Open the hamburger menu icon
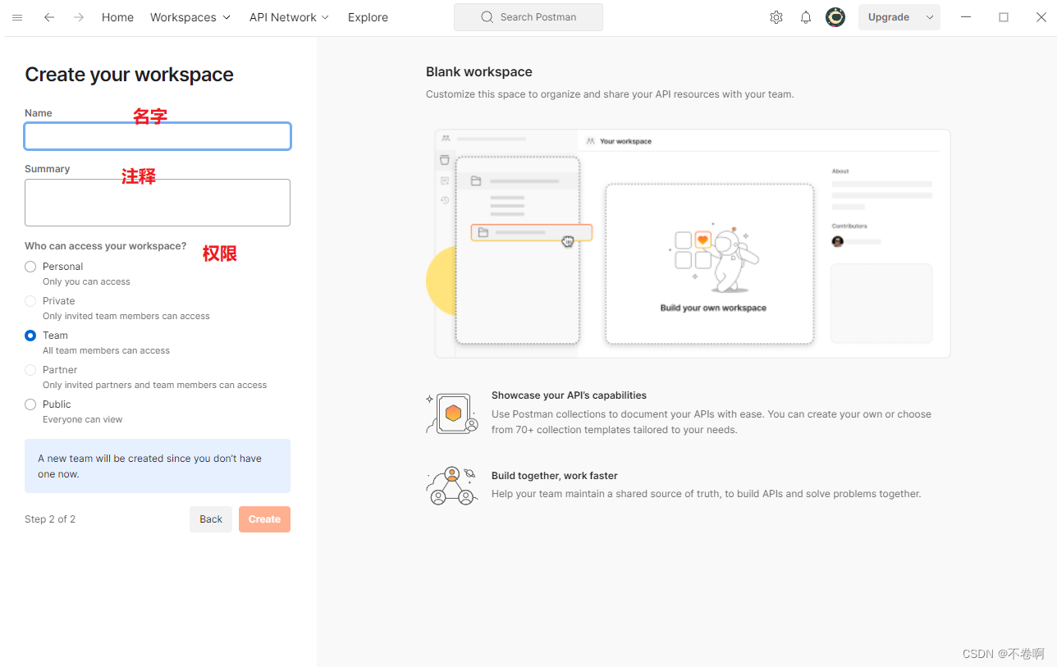Image resolution: width=1057 pixels, height=667 pixels. point(17,17)
